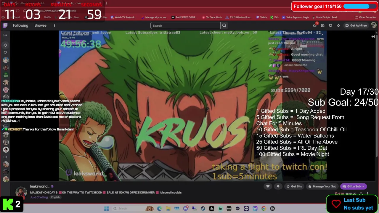
Task: Open the ASUS Wireless Rout... bookmark
Action: click(x=239, y=17)
